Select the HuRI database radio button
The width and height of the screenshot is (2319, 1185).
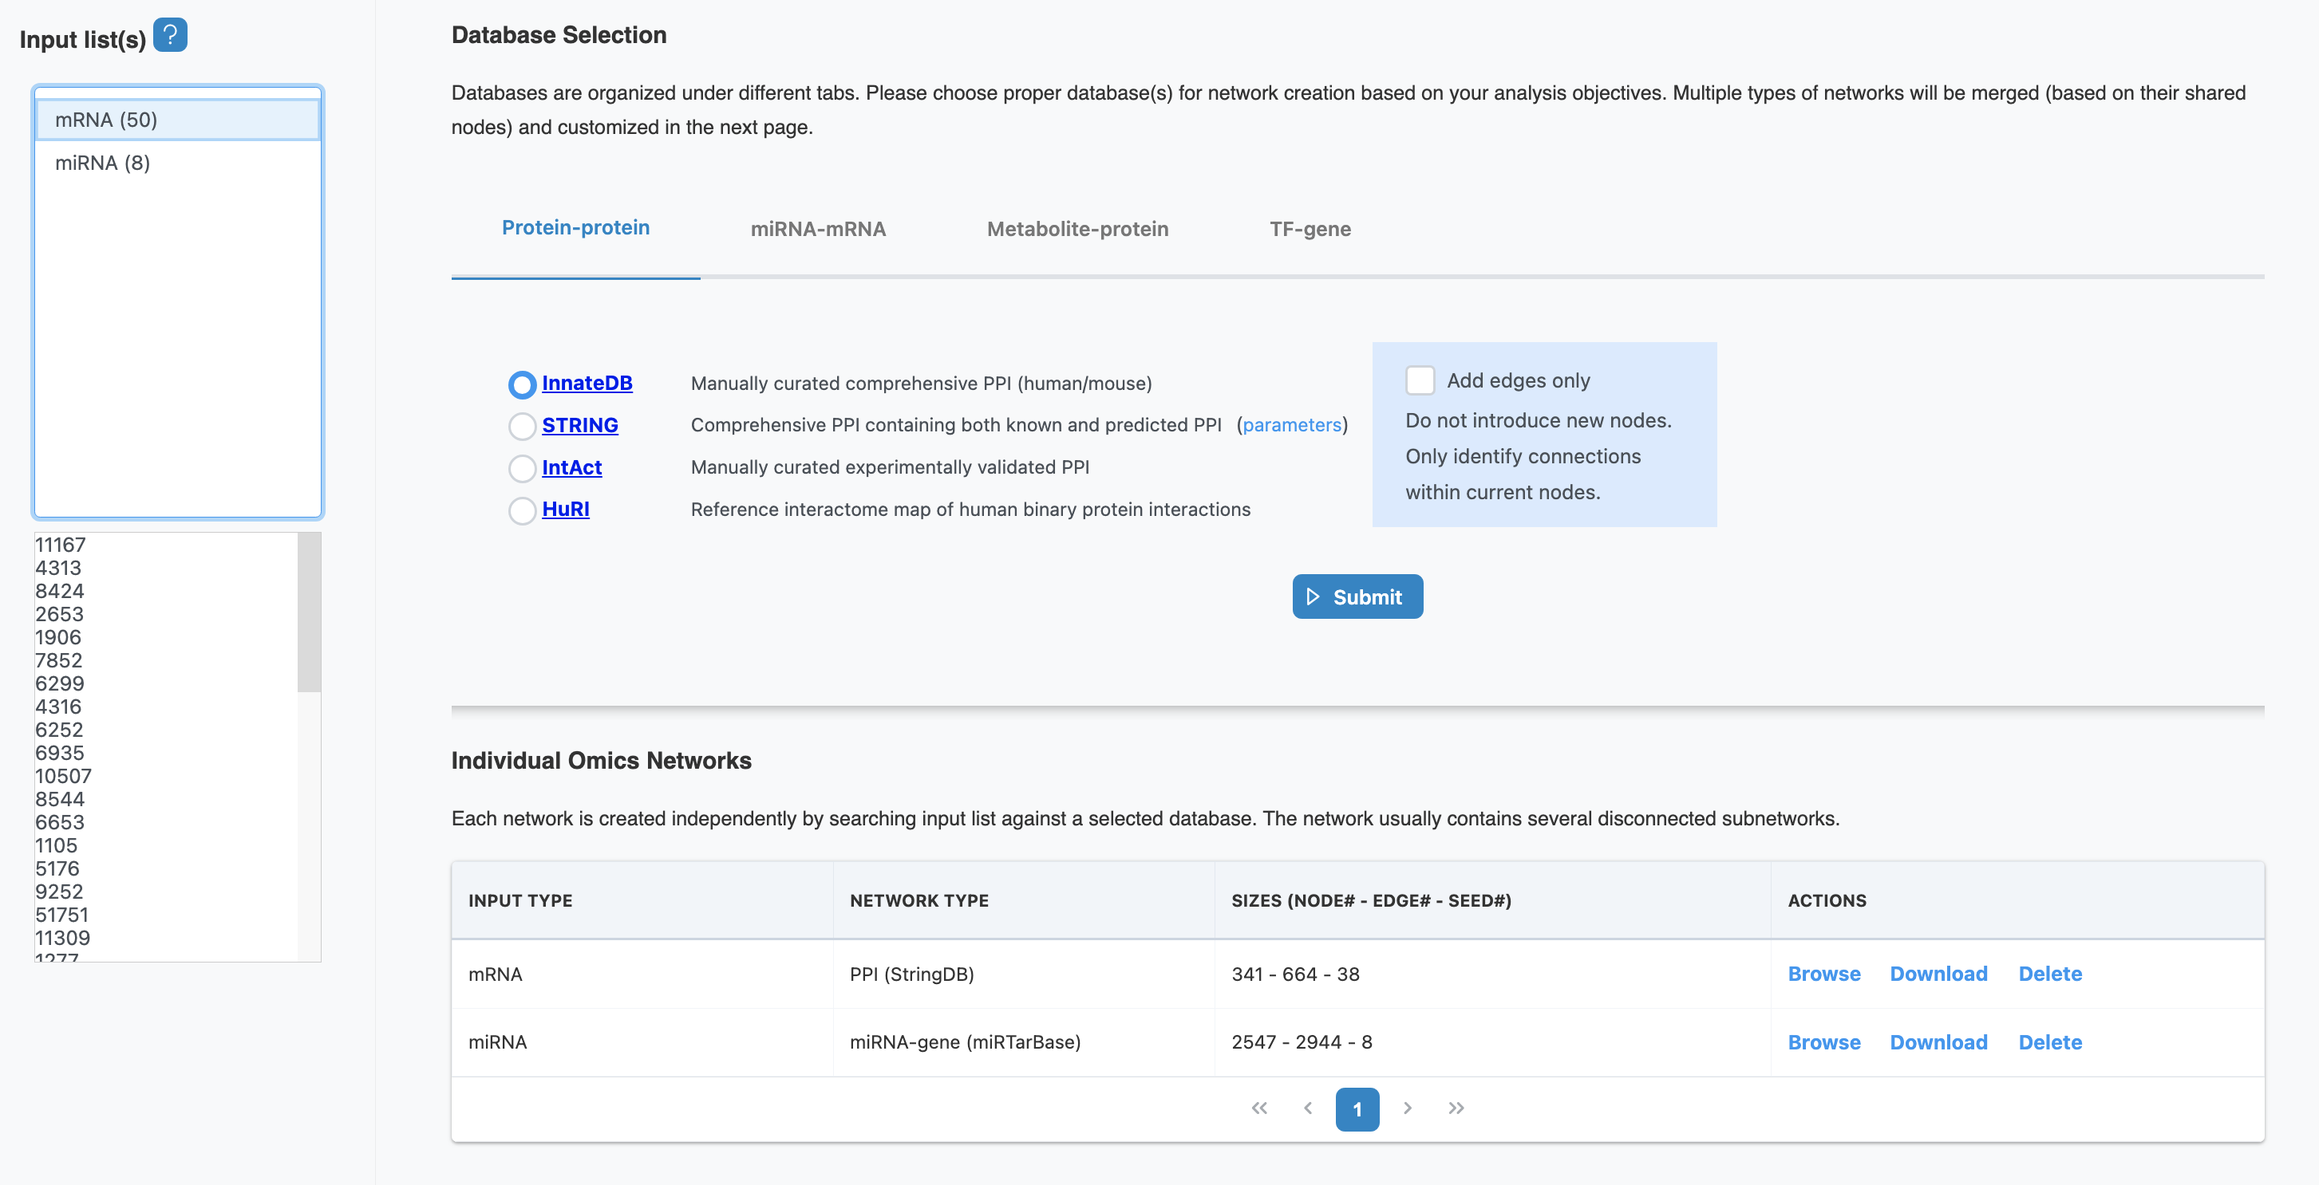(522, 511)
